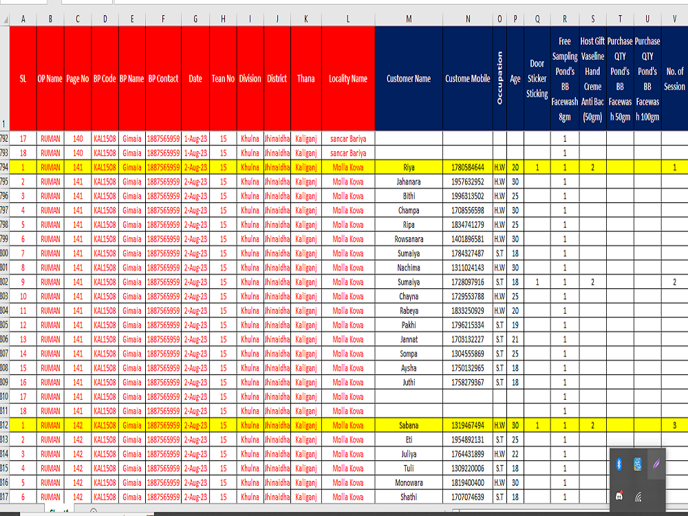Click the 'Thana' header cell

(x=306, y=78)
